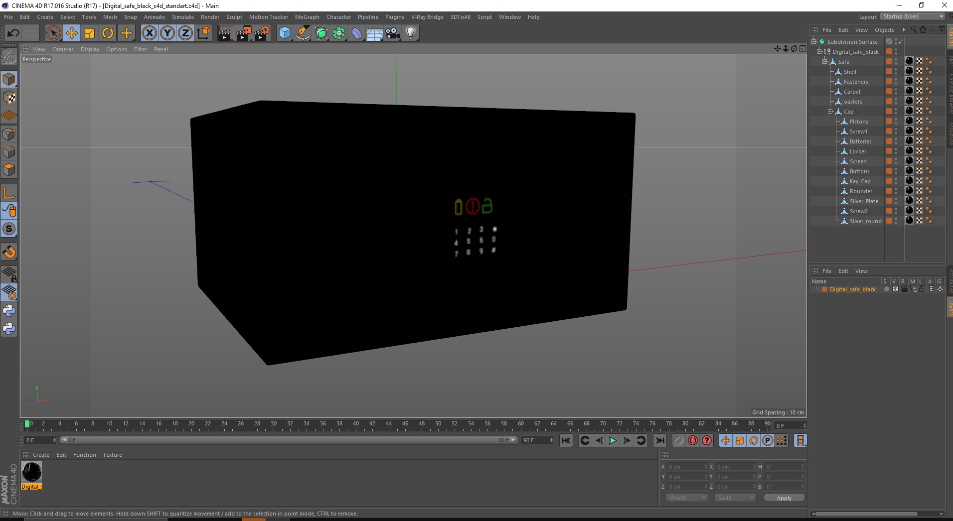This screenshot has width=953, height=521.
Task: Click the magnet Tweak icon
Action: [9, 252]
